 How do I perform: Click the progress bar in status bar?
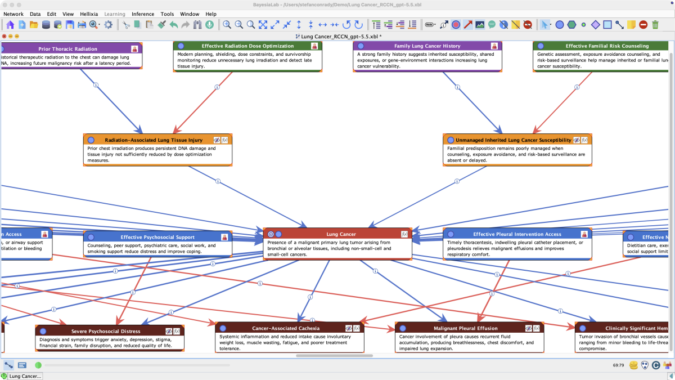pyautogui.click(x=137, y=365)
